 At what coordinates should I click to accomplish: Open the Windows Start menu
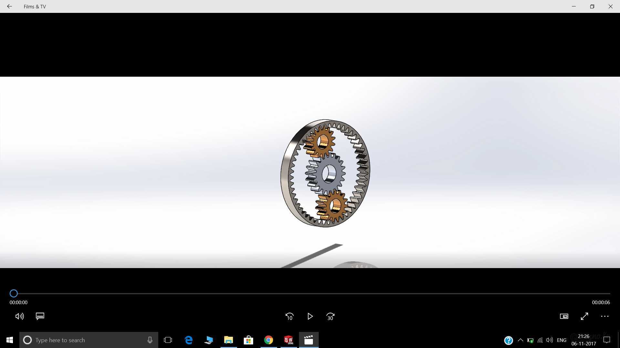coord(10,340)
